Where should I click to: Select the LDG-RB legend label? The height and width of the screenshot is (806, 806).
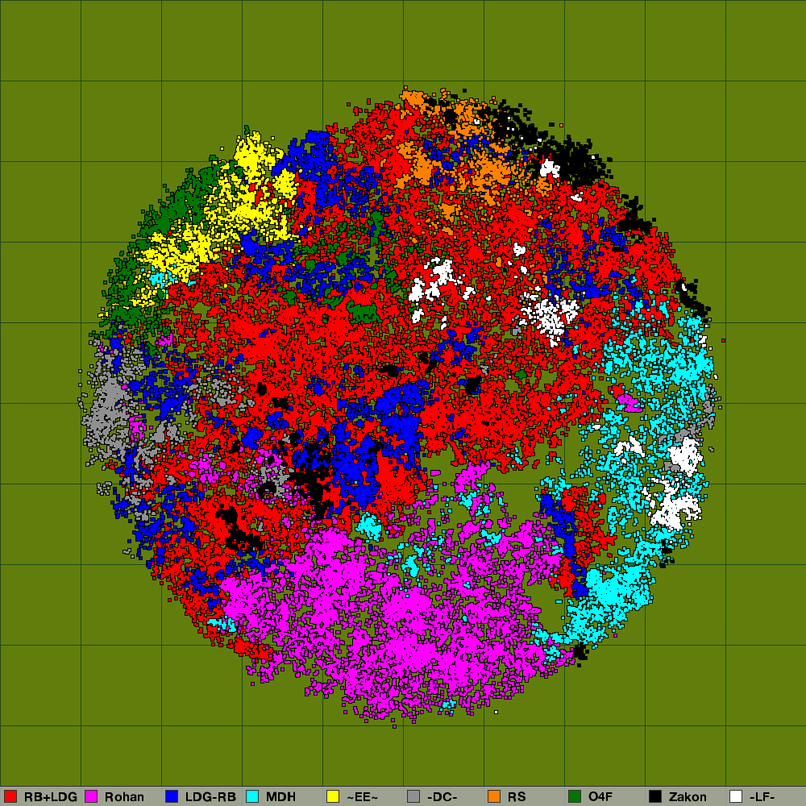coord(210,797)
